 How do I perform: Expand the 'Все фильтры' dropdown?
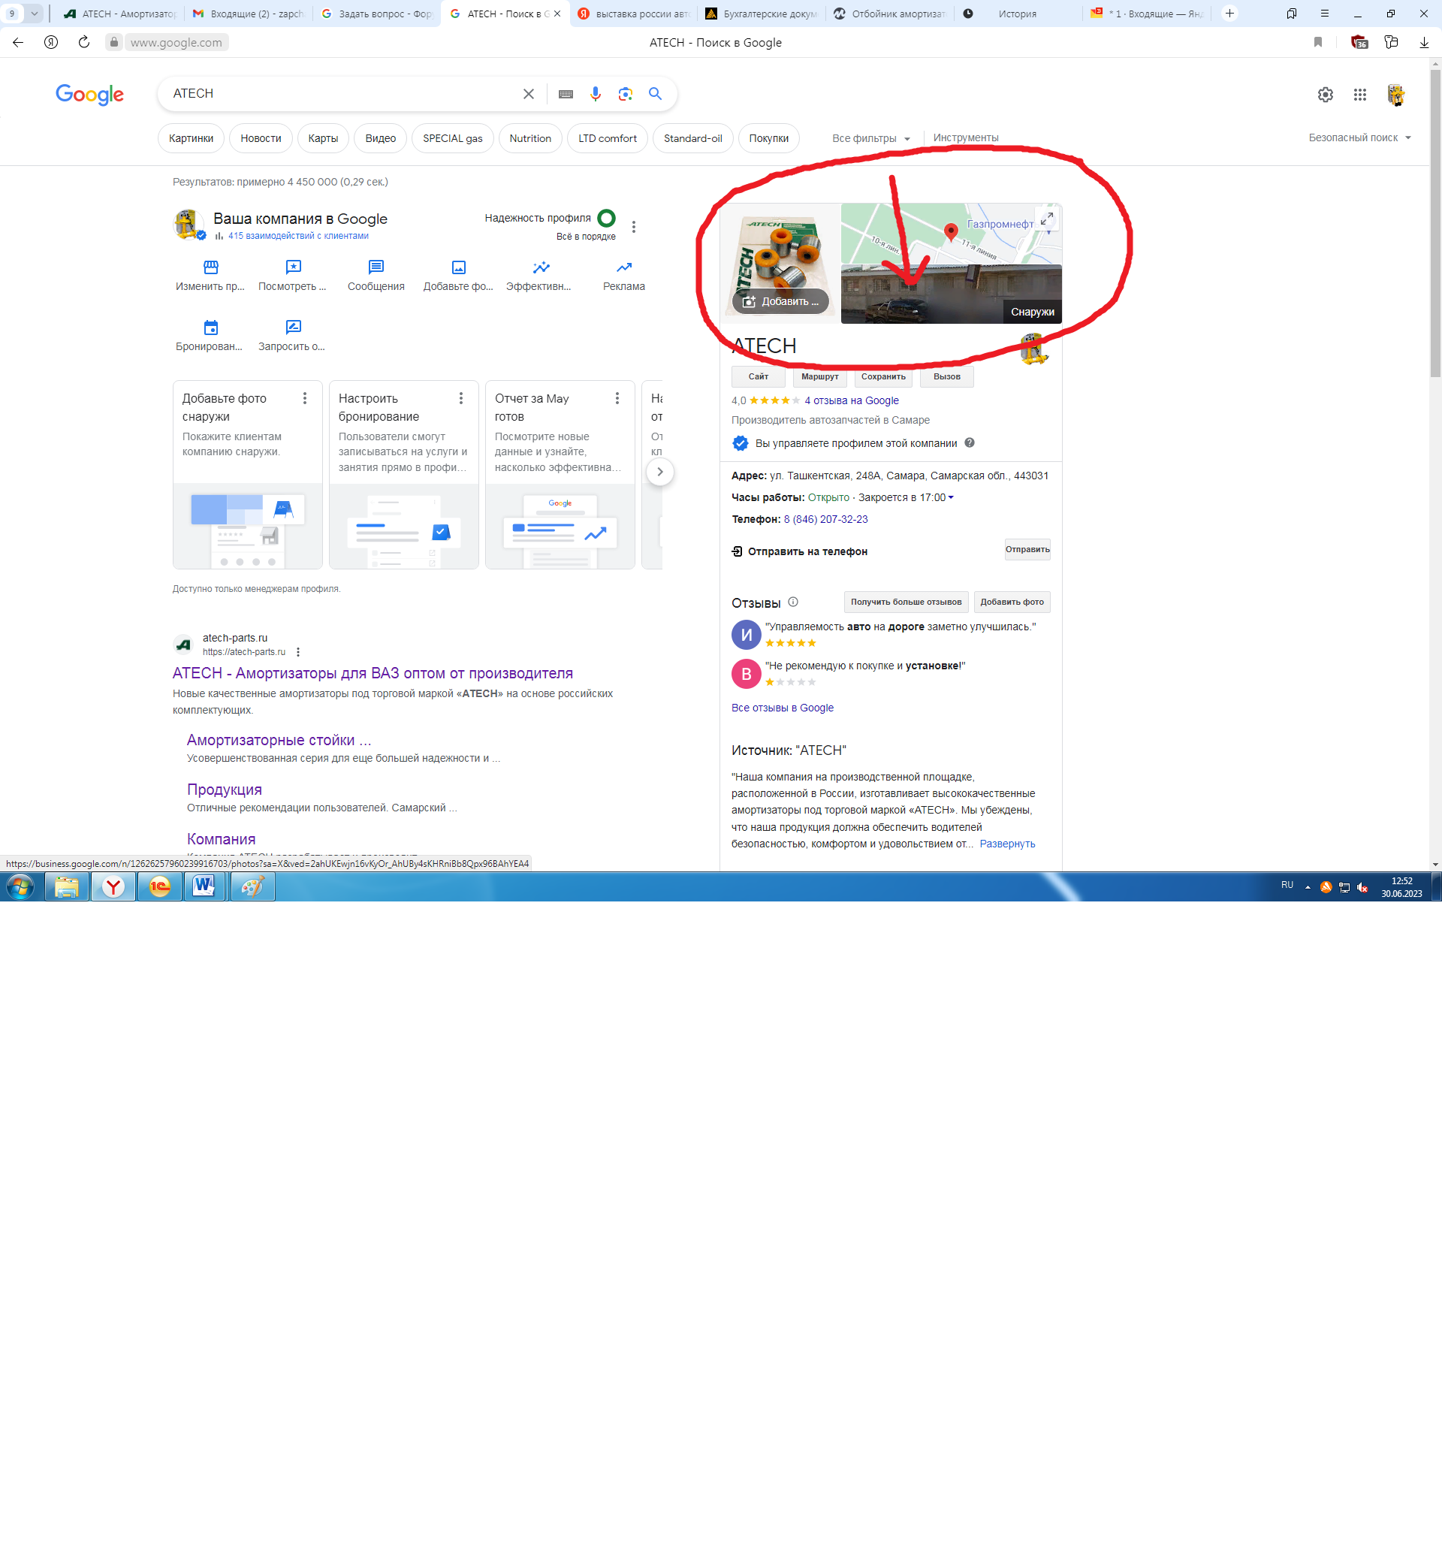[870, 138]
